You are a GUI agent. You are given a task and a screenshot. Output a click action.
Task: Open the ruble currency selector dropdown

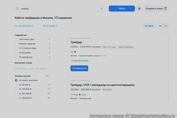(x=48, y=76)
